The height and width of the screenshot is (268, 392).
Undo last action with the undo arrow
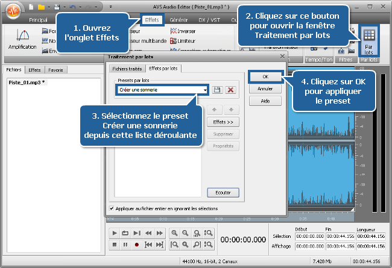(x=72, y=7)
